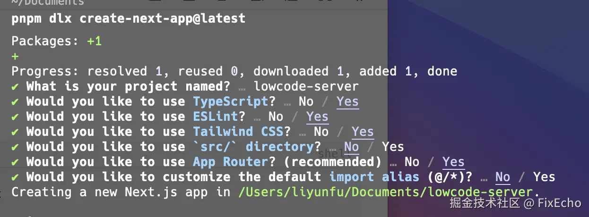Select Yes for customizing import alias
589x217 pixels.
[544, 177]
